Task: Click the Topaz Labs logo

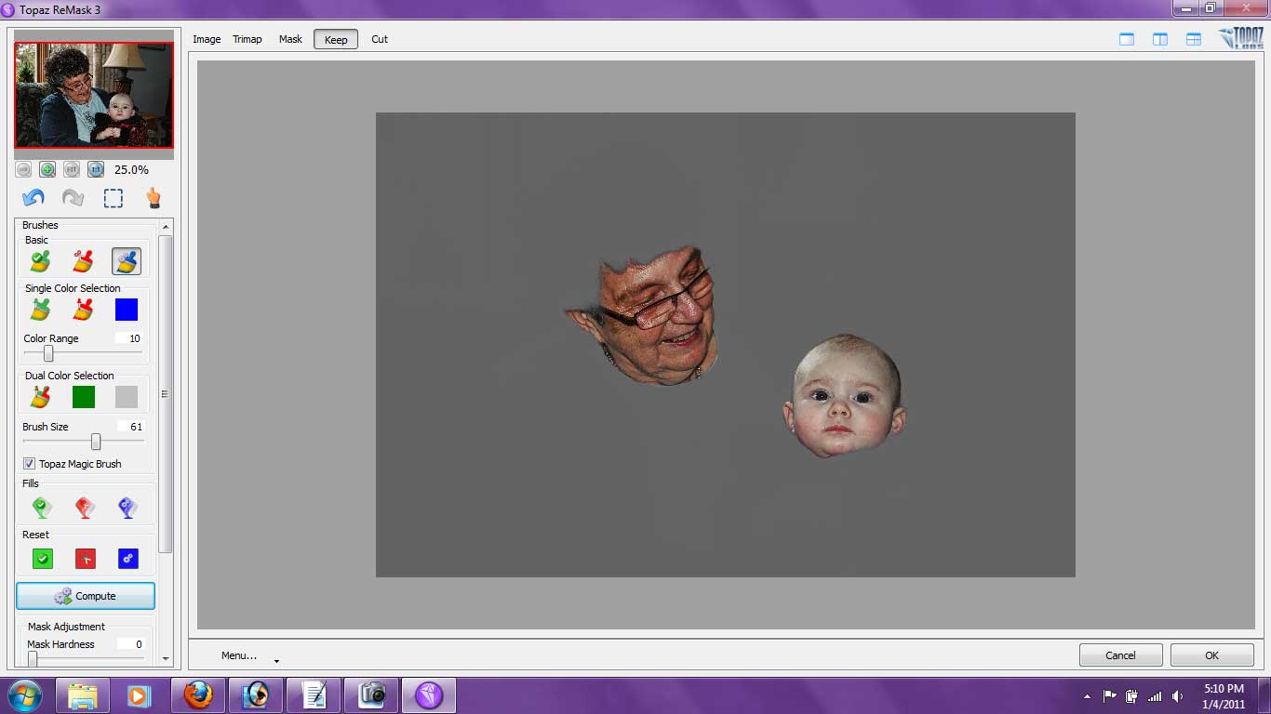Action: point(1240,38)
